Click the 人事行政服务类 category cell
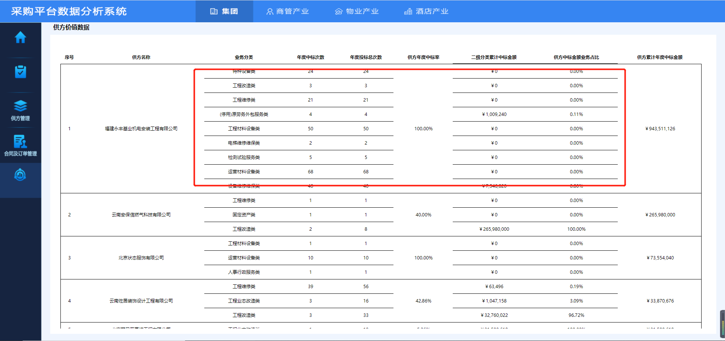The height and width of the screenshot is (341, 725). coord(244,272)
